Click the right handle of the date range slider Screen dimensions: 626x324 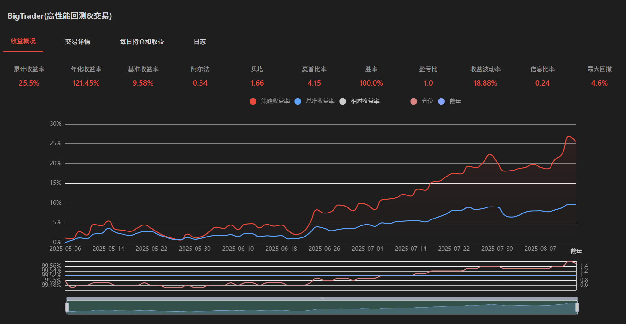pyautogui.click(x=577, y=307)
